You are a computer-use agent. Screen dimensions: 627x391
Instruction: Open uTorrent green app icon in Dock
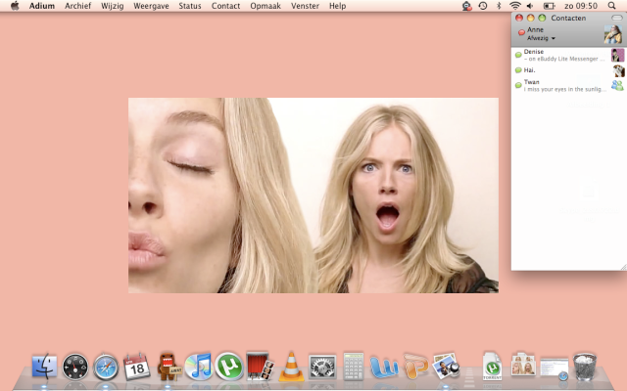(229, 367)
